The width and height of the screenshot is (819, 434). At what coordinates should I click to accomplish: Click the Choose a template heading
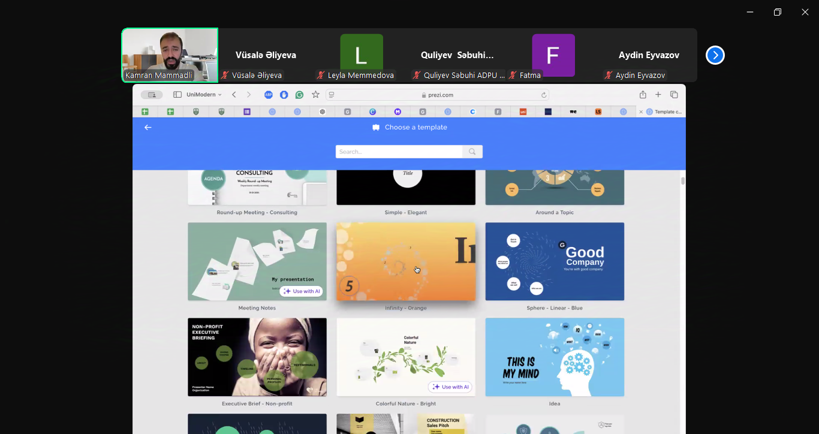[x=415, y=127]
